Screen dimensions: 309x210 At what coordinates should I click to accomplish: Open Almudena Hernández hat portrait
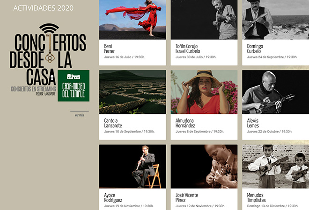204,92
